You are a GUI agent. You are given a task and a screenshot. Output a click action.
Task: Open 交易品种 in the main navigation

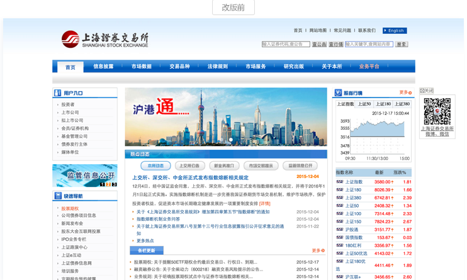[179, 67]
